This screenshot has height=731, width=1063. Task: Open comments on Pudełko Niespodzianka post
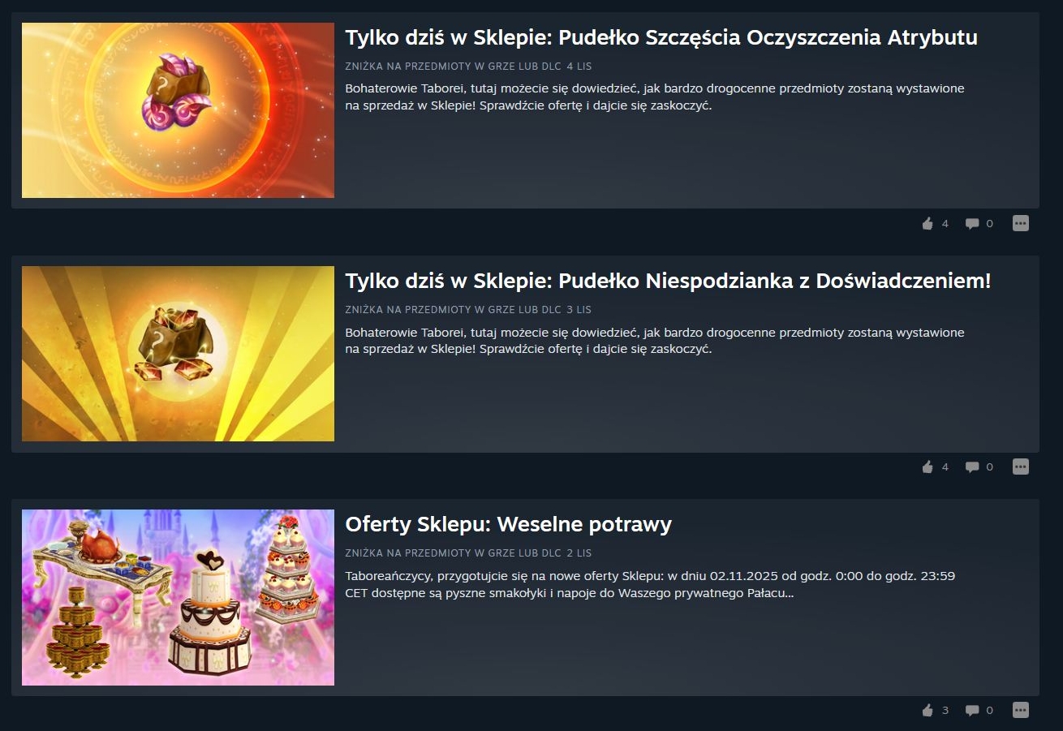(x=979, y=467)
